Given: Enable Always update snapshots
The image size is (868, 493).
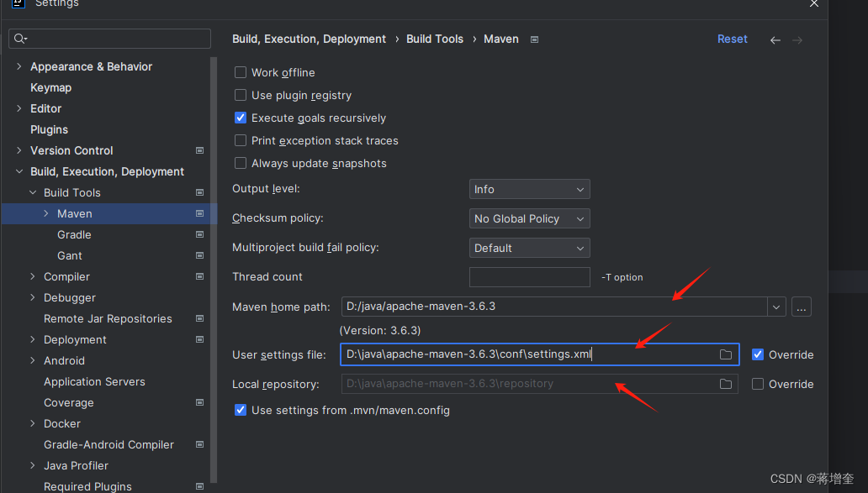Looking at the screenshot, I should pyautogui.click(x=241, y=163).
